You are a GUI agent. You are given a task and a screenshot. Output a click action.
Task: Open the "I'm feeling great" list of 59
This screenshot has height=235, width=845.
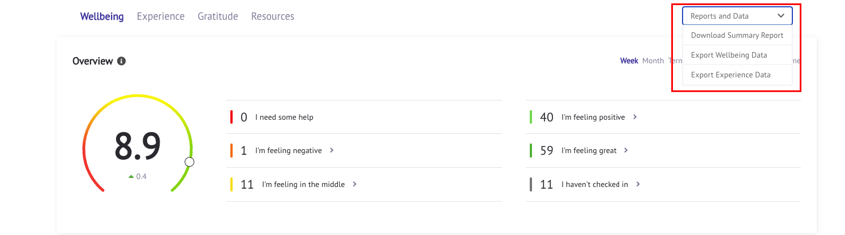point(589,151)
